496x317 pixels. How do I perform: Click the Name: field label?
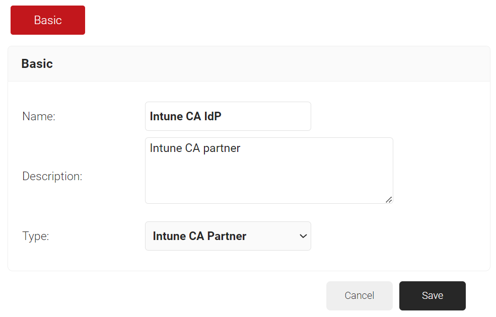click(x=39, y=116)
